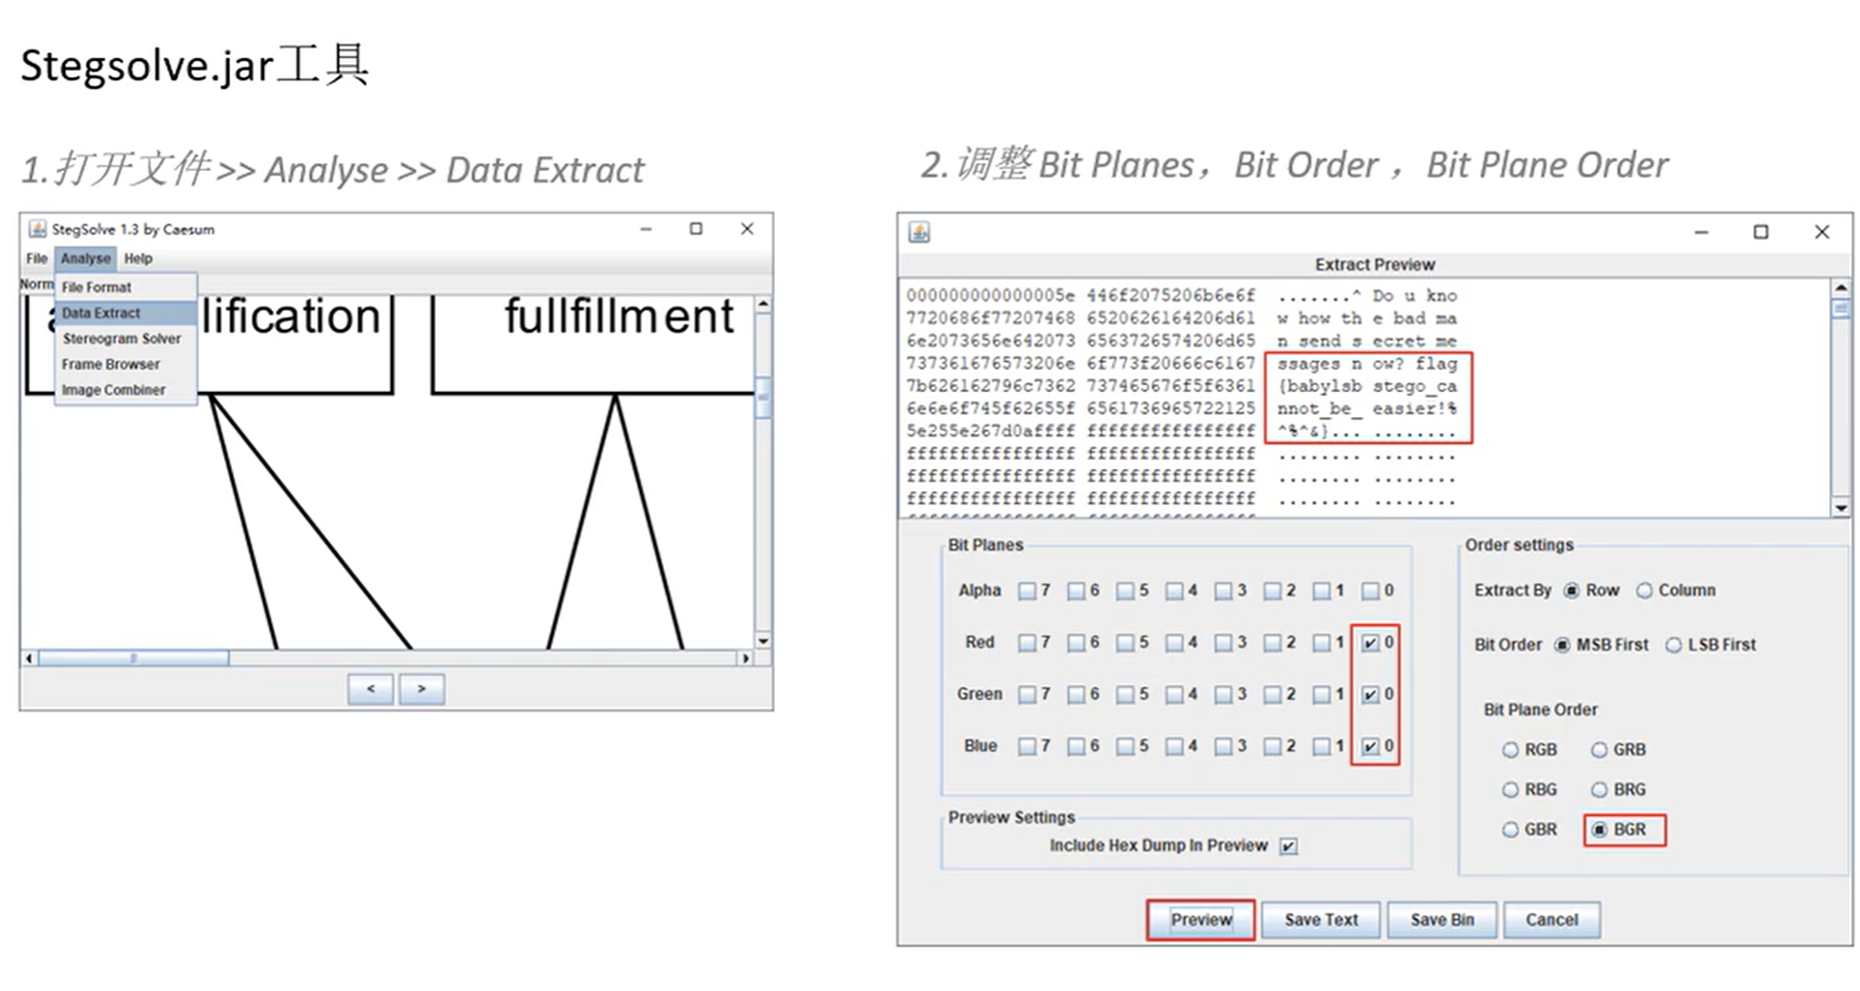Toggle Alpha bit plane 7 checkbox

point(1027,591)
